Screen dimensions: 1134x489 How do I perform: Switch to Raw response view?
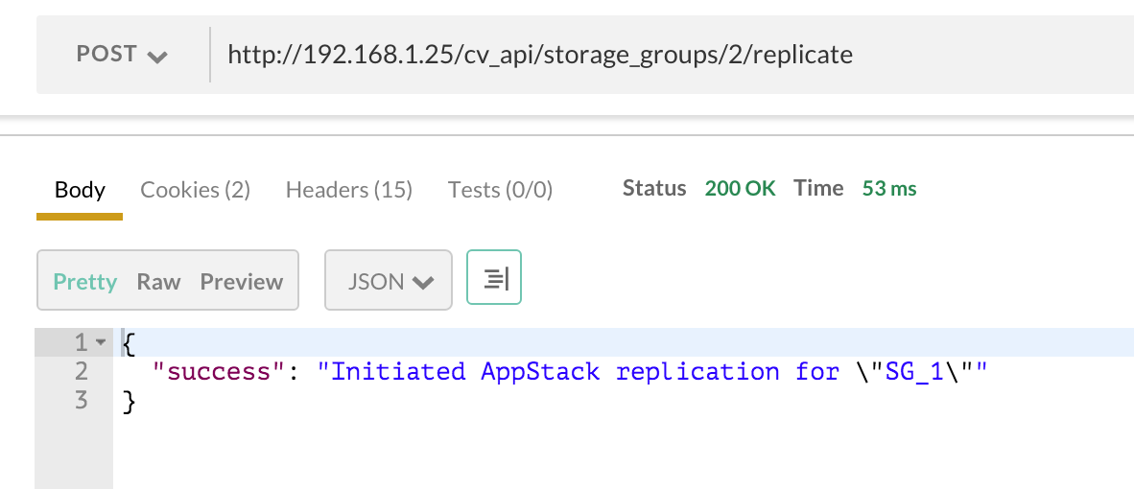click(158, 282)
